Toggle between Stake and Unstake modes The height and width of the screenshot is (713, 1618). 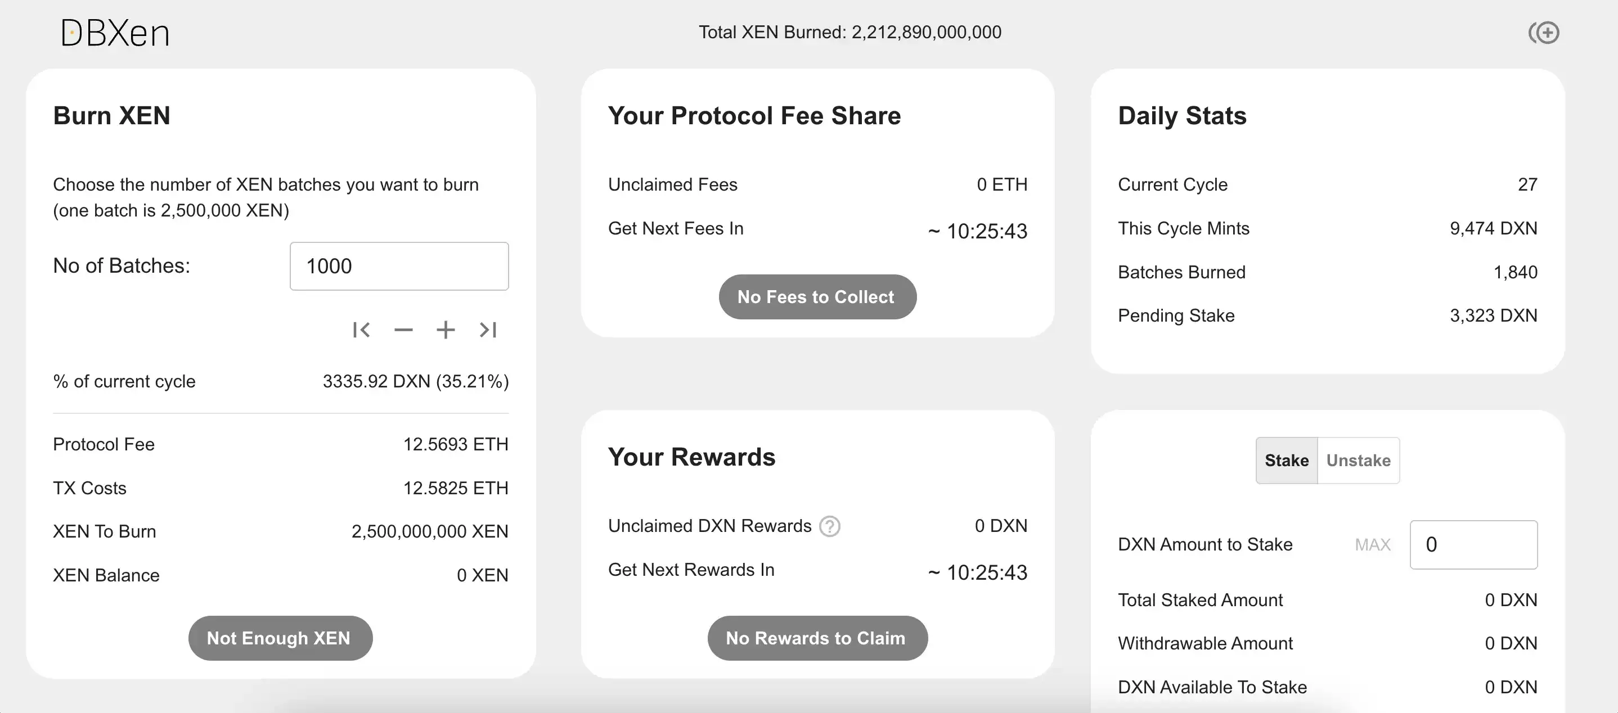[1358, 460]
